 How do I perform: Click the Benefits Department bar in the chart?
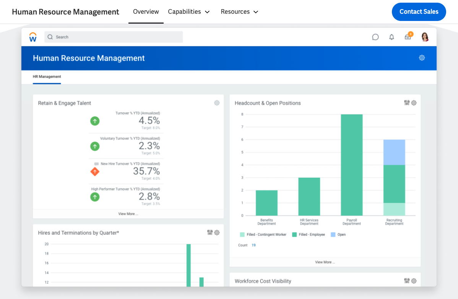pos(267,203)
